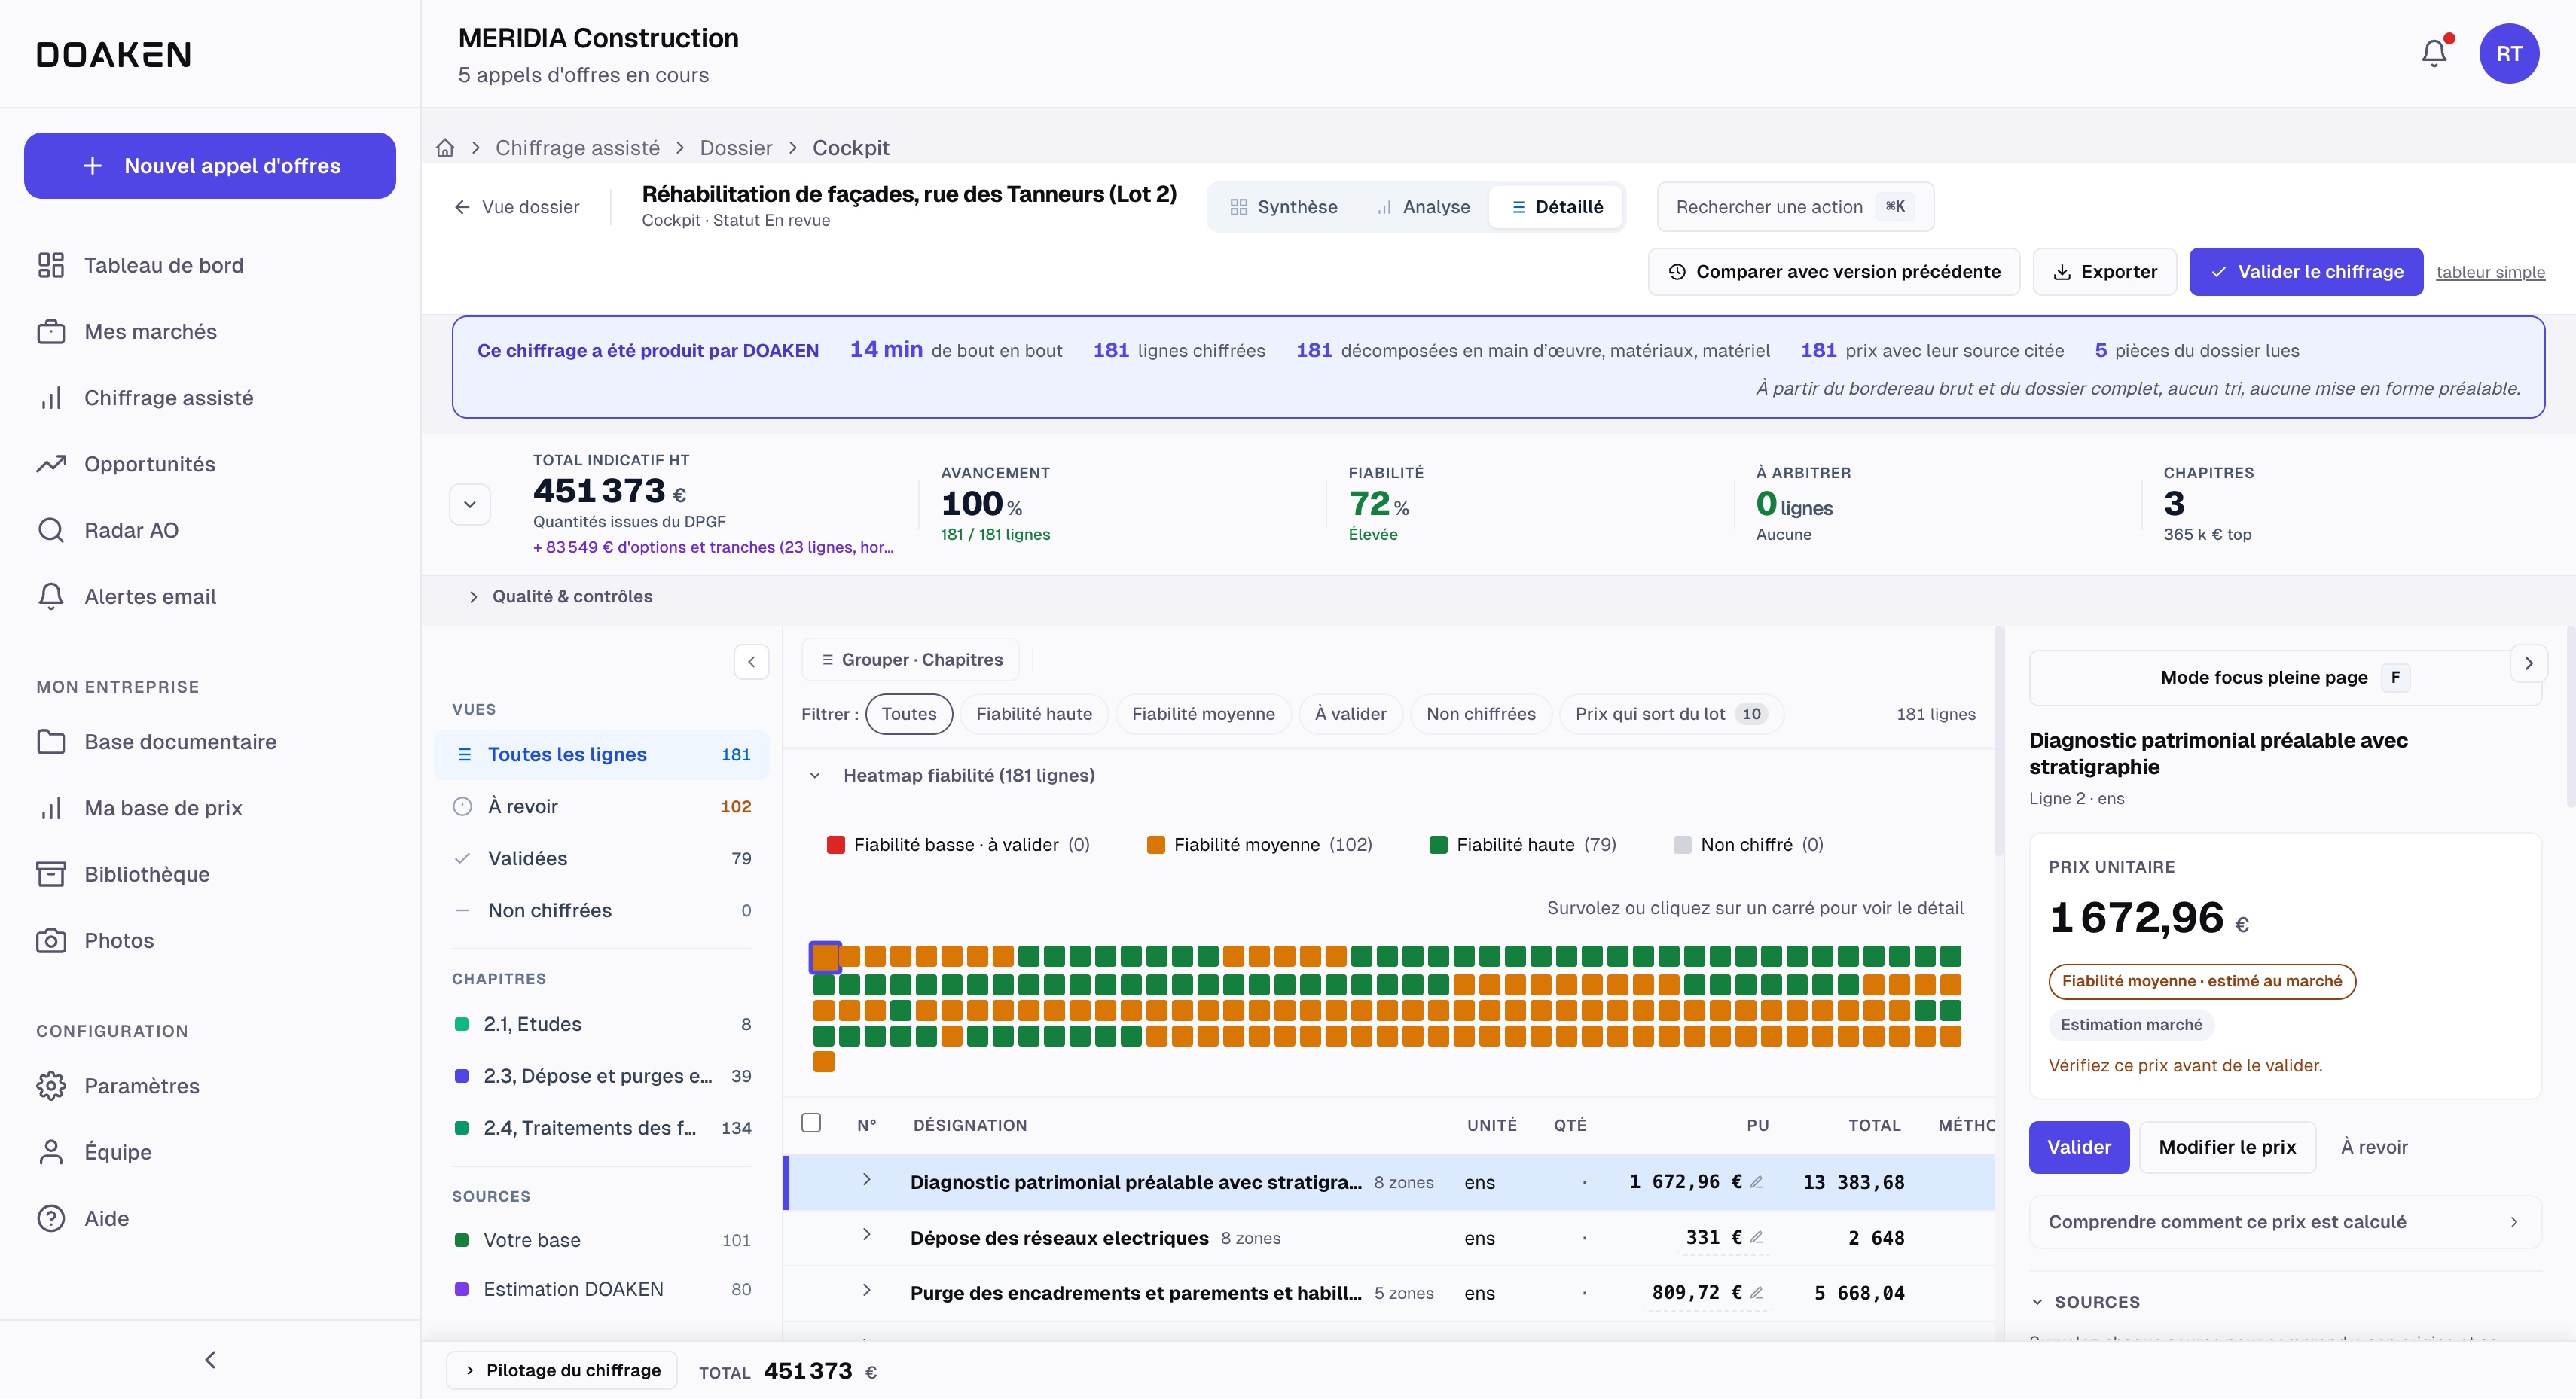Open Paramètres in the sidebar
The image size is (2576, 1399).
pos(209,1086)
